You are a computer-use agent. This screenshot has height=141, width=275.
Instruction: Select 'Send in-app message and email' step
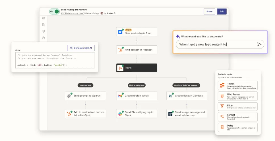click(187, 114)
